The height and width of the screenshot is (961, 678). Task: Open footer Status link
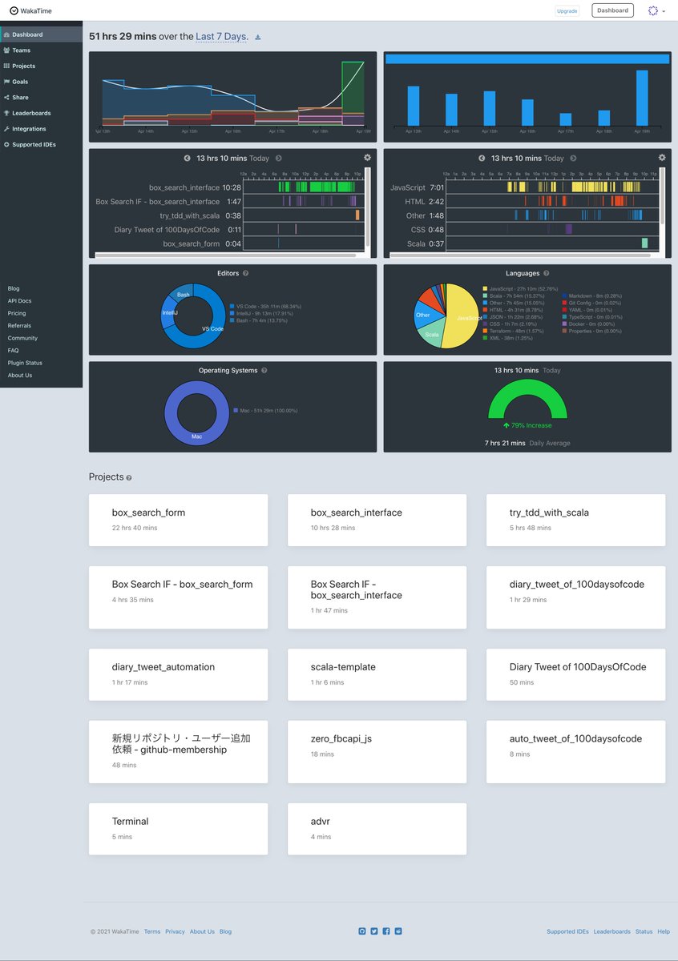coord(644,931)
